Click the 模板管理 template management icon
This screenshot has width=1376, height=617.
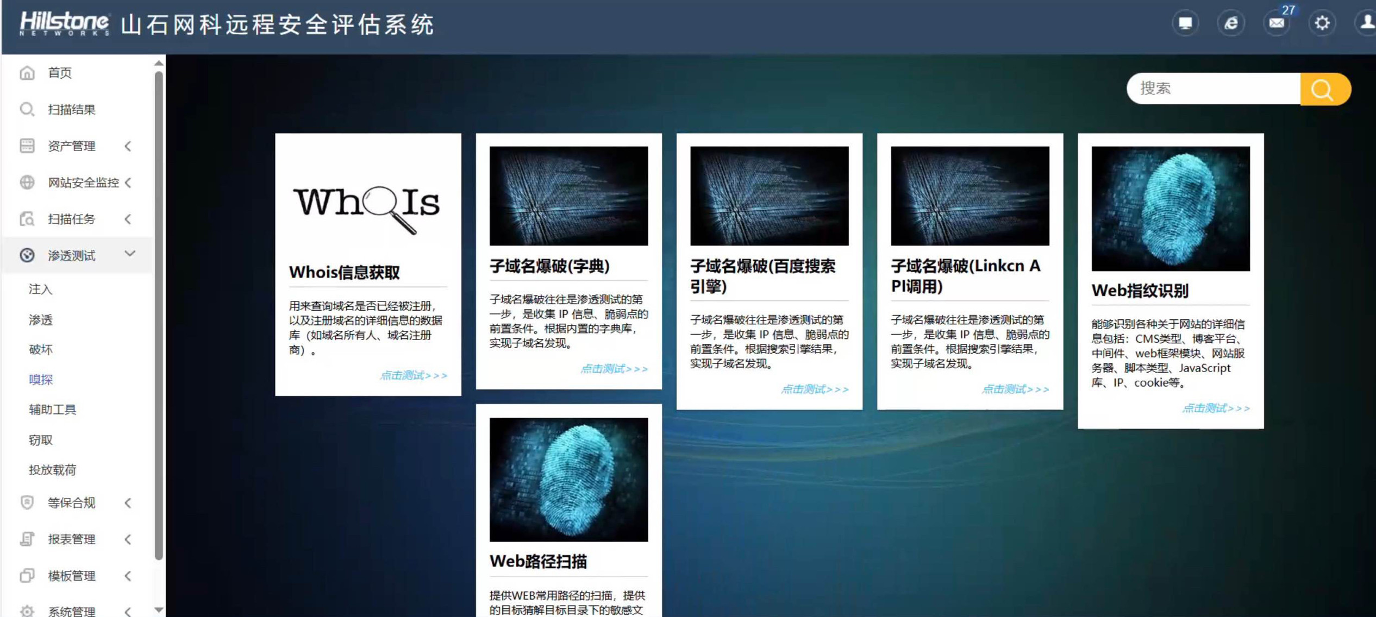pos(27,576)
